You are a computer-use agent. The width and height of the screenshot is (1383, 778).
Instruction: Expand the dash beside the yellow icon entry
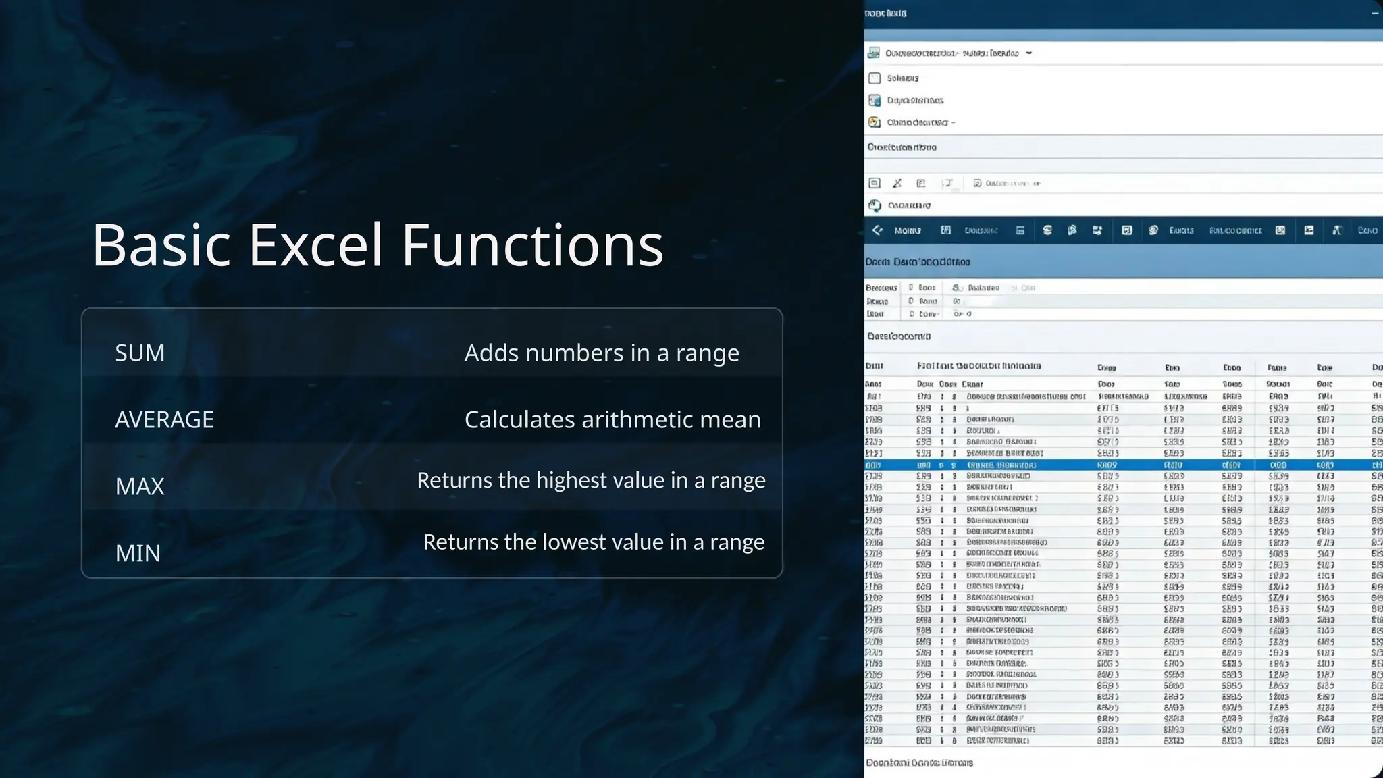(x=954, y=122)
